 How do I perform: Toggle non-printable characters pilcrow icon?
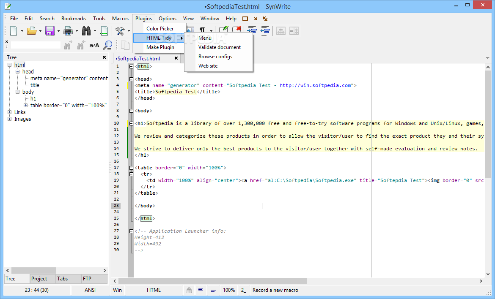click(202, 30)
